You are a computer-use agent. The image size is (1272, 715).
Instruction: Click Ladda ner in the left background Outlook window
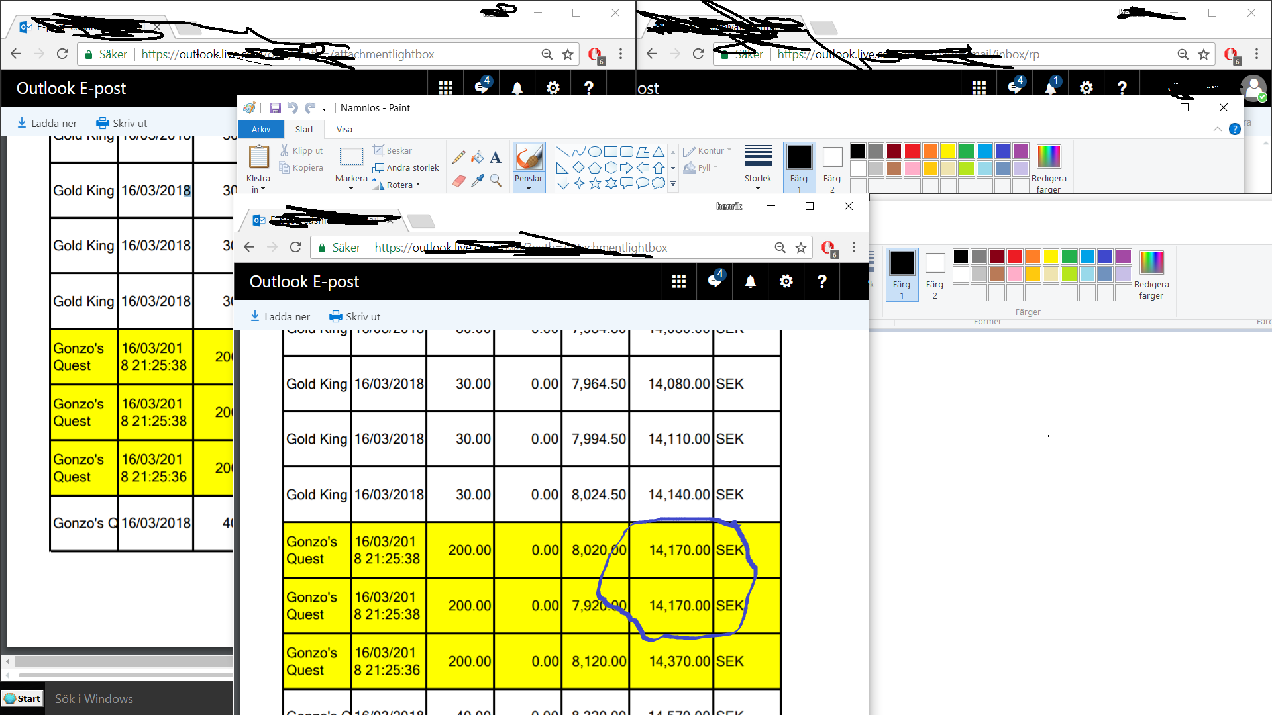(x=47, y=123)
